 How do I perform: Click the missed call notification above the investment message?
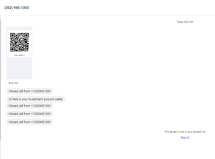pyautogui.click(x=30, y=91)
